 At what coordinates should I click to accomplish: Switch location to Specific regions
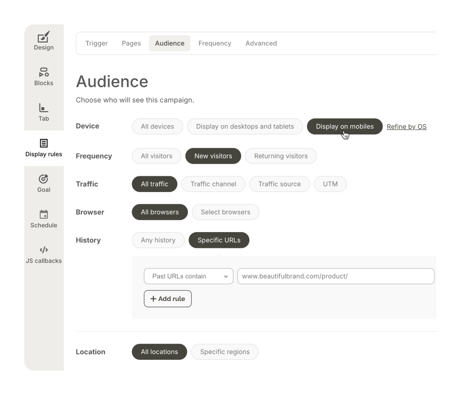tap(225, 352)
